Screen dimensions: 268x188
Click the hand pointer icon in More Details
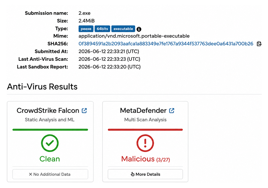(132, 174)
